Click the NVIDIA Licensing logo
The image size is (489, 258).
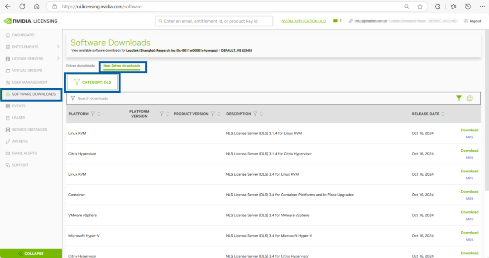[31, 21]
